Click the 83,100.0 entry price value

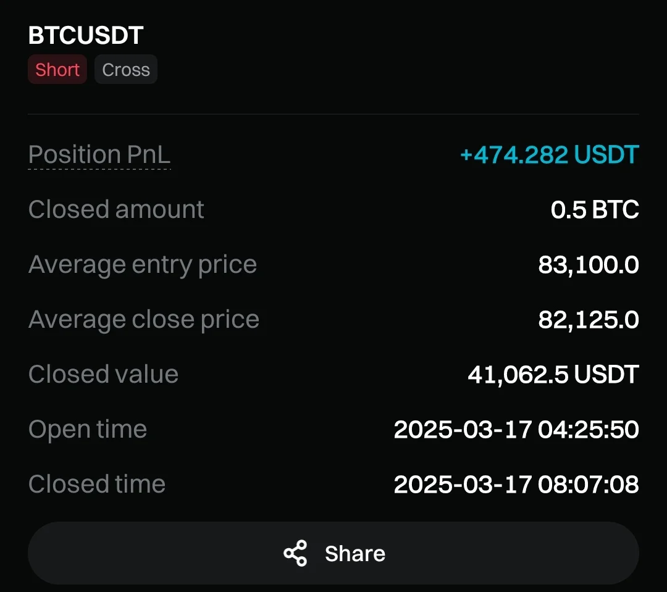[x=588, y=265]
